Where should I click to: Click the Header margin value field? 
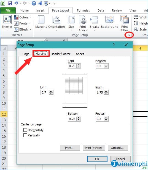(100, 66)
